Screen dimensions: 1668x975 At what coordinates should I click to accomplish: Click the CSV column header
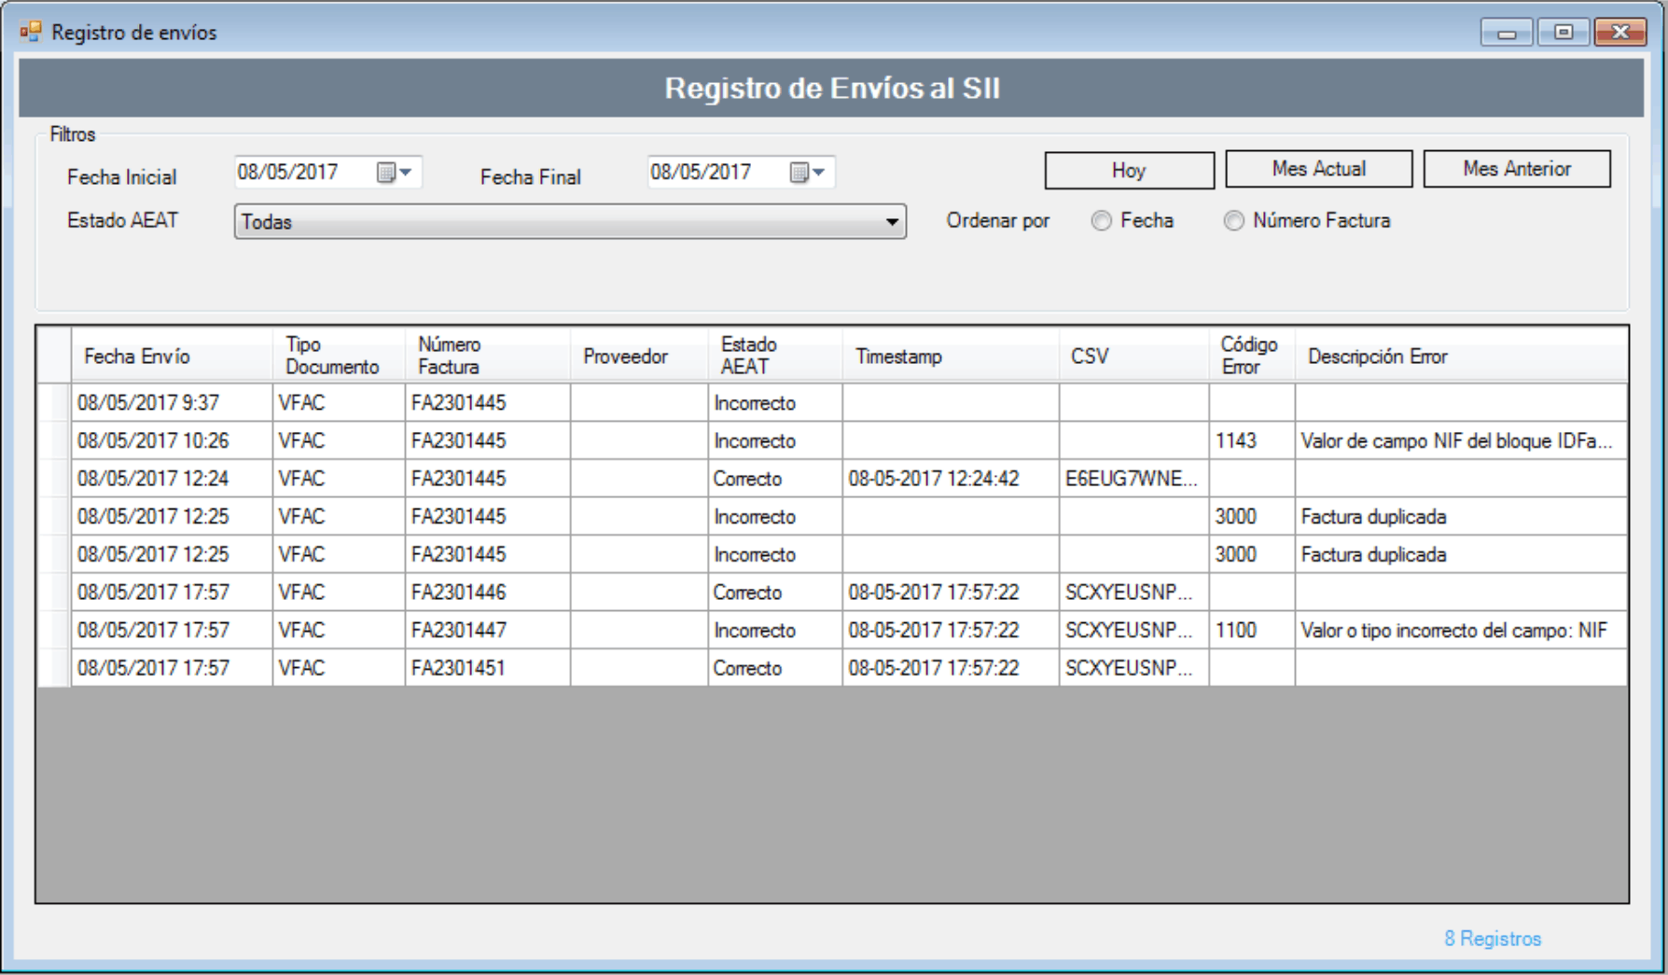pyautogui.click(x=1134, y=355)
